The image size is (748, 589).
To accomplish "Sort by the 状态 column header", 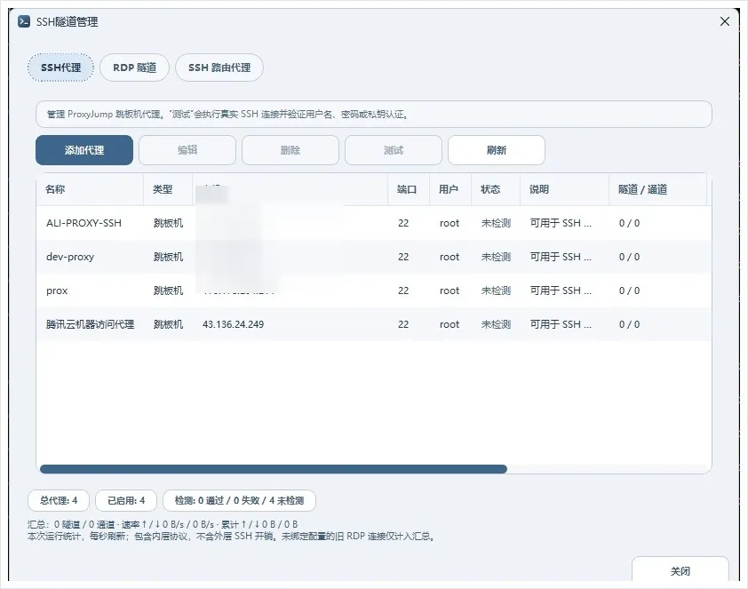I will click(x=496, y=189).
